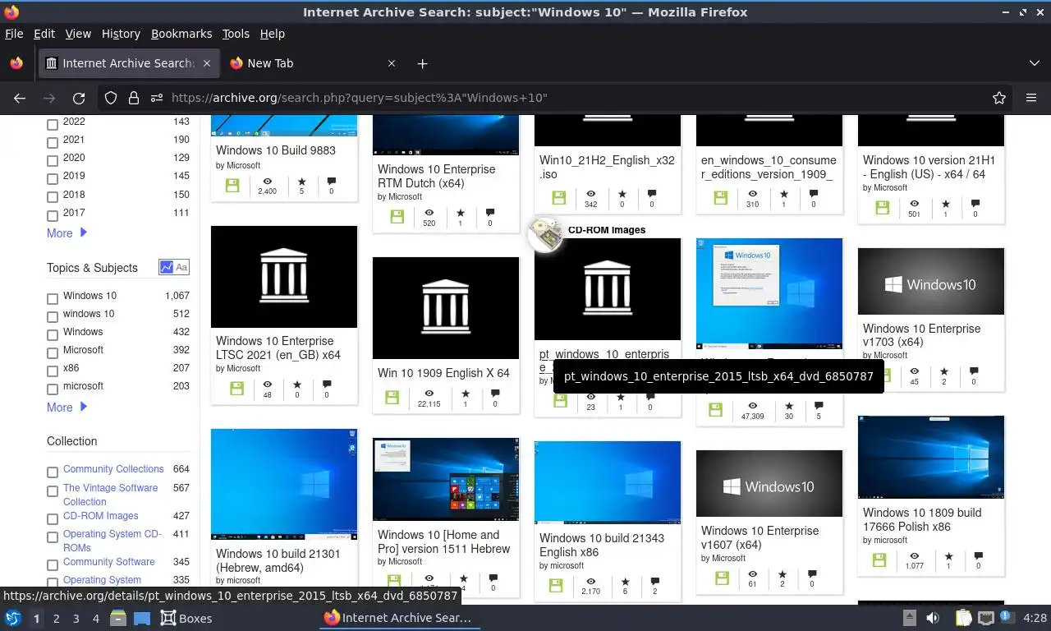Open Operating System CD-ROMs collection link
Image resolution: width=1051 pixels, height=631 pixels.
112,541
